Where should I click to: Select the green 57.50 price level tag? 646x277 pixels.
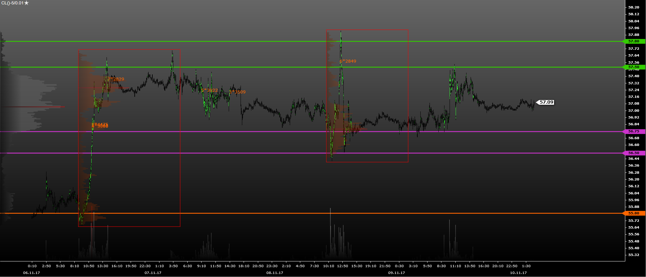(x=633, y=67)
